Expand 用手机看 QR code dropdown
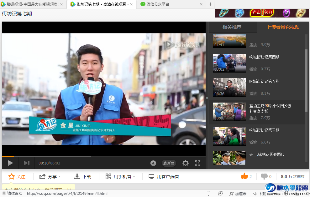Image resolution: width=310 pixels, height=197 pixels. pos(120,176)
